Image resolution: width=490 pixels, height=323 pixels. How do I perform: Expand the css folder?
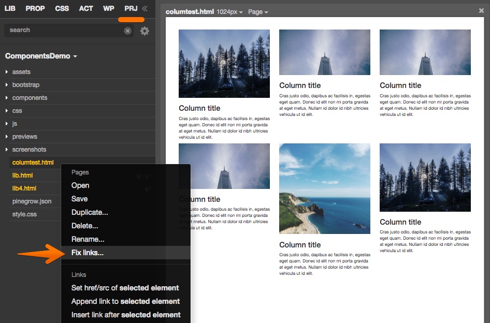tap(7, 111)
